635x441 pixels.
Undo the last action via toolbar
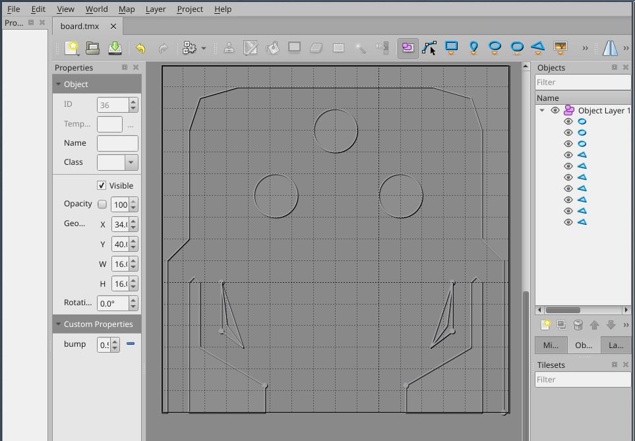point(140,48)
